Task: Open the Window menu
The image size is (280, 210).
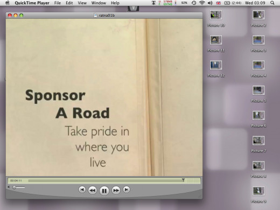Action: pos(99,3)
